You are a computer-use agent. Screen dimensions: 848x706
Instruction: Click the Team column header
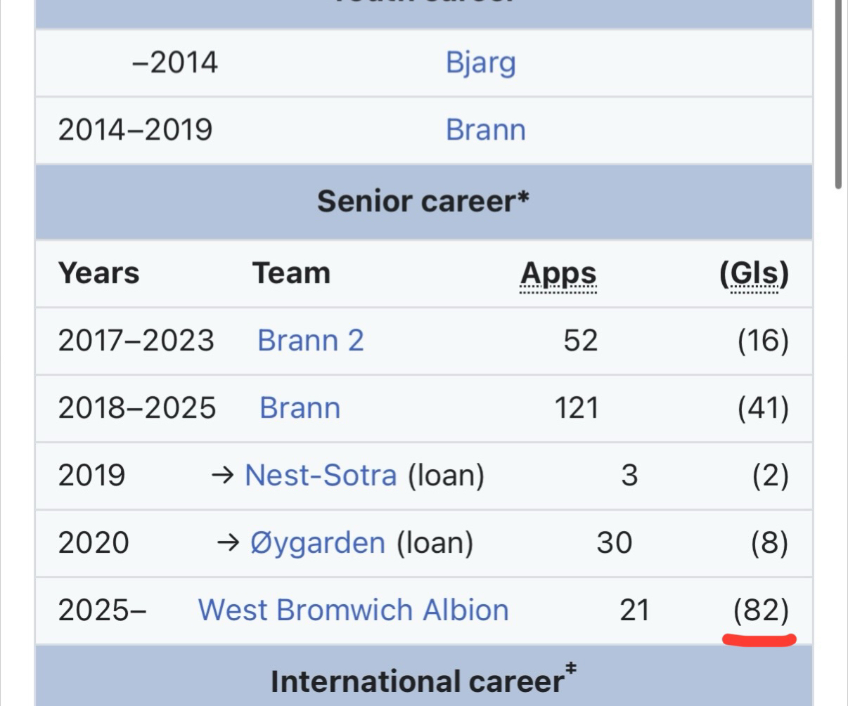291,273
